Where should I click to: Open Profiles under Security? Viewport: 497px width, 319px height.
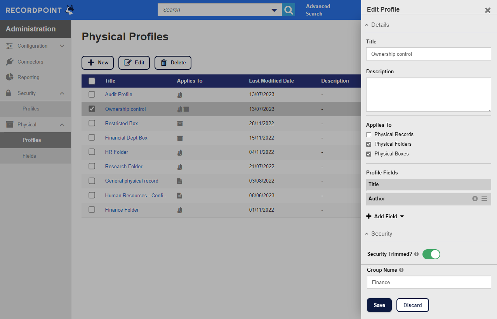click(x=31, y=109)
